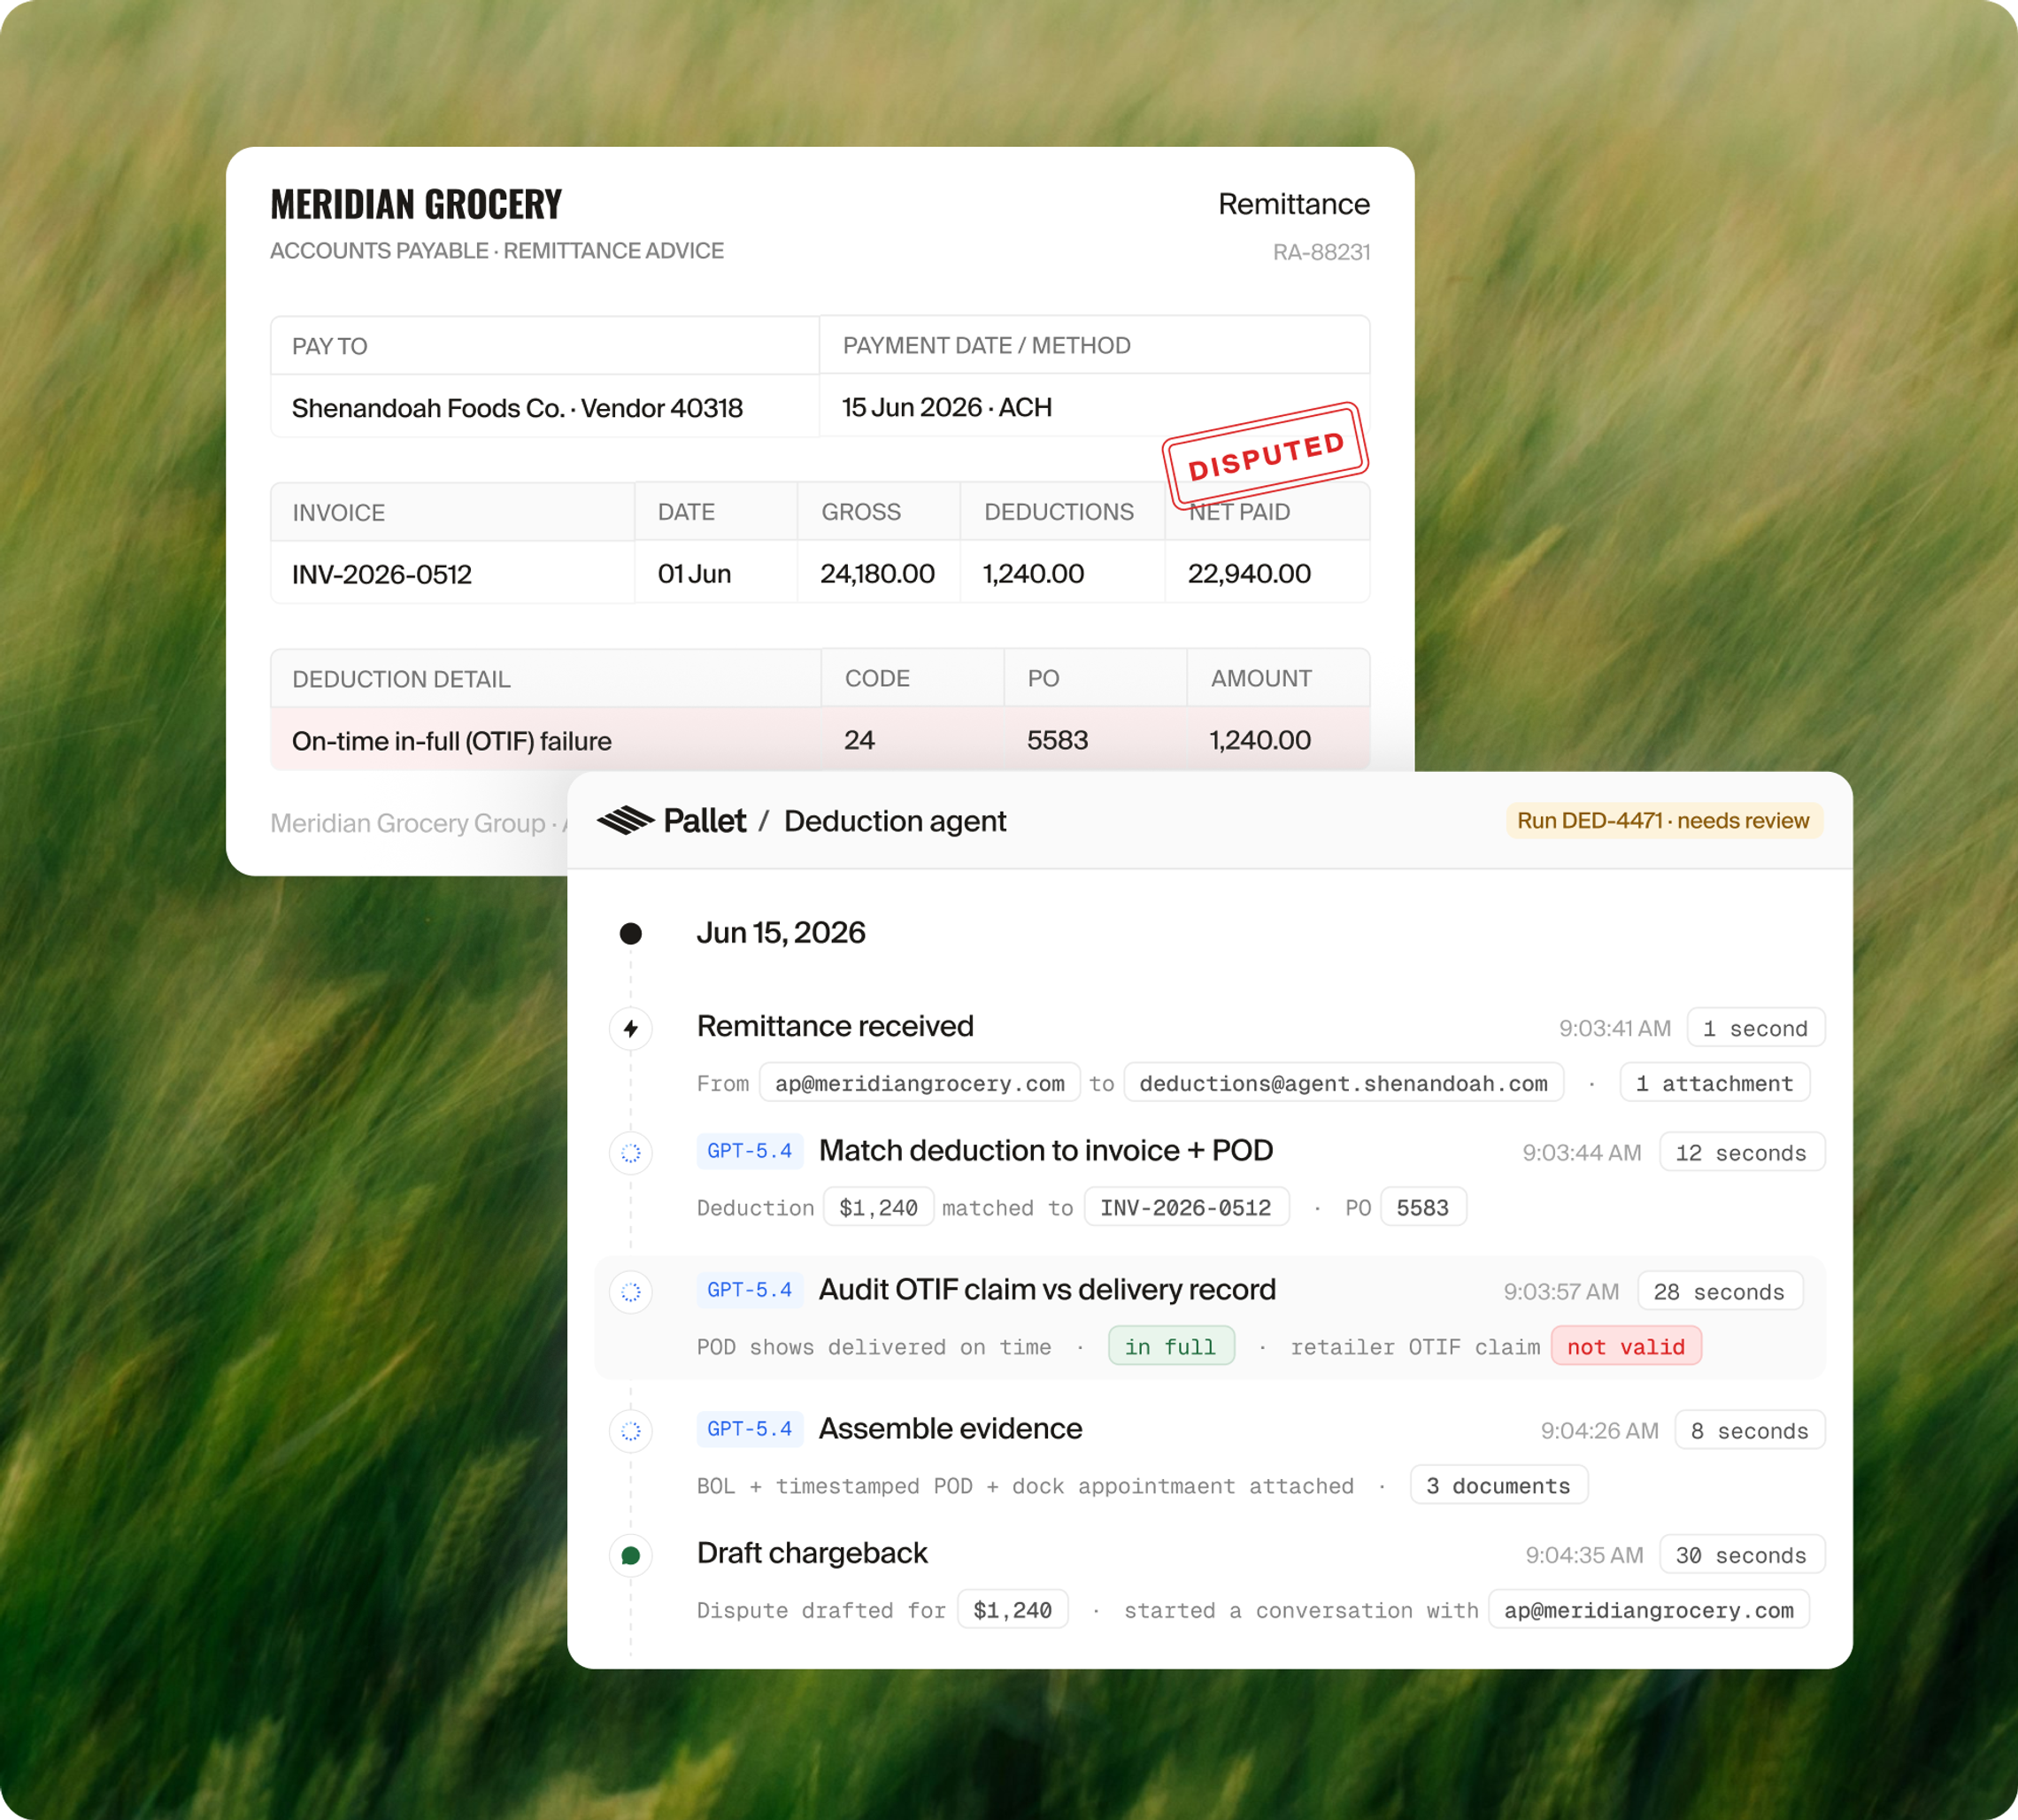Click the red 'not valid' status tag

tap(1626, 1346)
